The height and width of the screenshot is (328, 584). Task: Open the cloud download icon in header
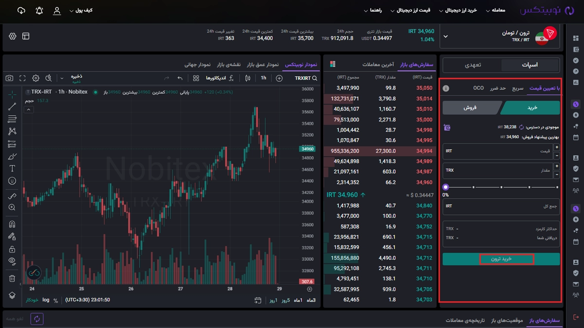21,10
